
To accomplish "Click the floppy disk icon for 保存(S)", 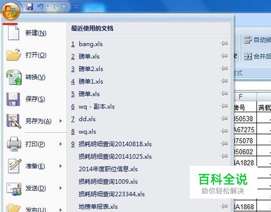I will (x=13, y=99).
